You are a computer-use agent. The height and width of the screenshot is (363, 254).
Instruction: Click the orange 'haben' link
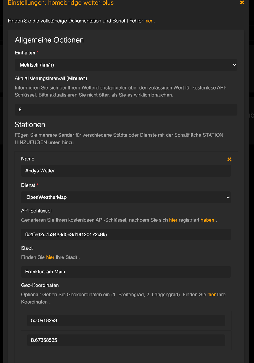[207, 220]
